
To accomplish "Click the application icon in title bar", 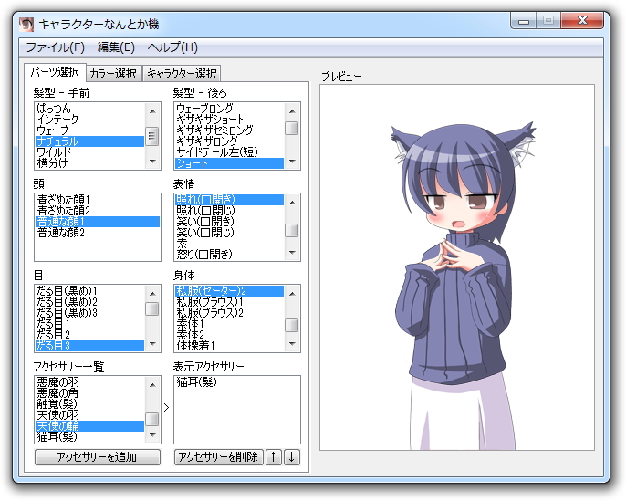I will (x=26, y=25).
